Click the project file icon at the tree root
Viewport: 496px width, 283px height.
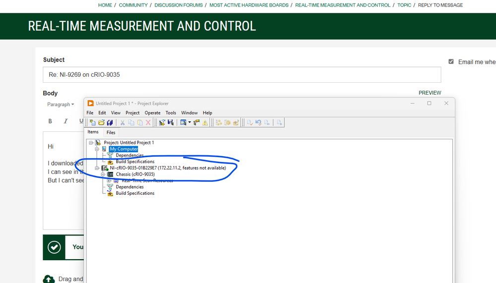(98, 143)
